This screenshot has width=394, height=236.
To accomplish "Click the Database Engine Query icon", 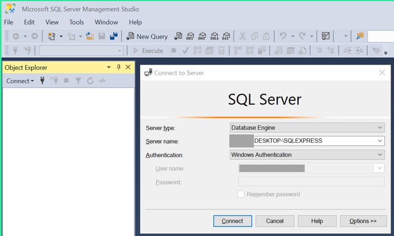I will 178,36.
